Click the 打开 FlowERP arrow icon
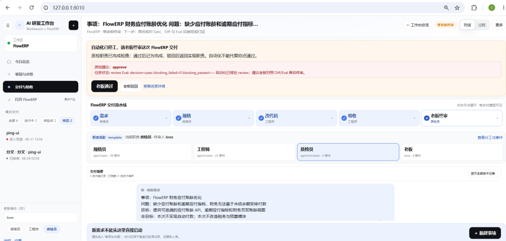 [x=9, y=100]
